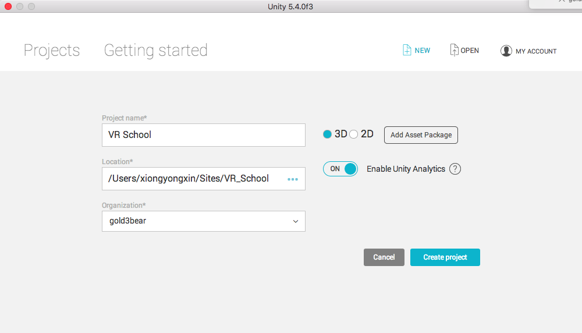582x333 pixels.
Task: Click the Add Asset Package button
Action: click(x=421, y=135)
